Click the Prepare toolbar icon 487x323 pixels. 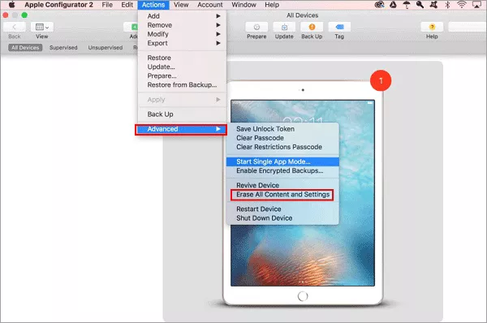coord(256,27)
